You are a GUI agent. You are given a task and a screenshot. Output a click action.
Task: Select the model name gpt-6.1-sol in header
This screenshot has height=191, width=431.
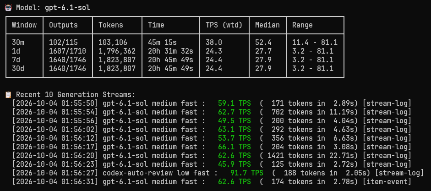[68, 8]
